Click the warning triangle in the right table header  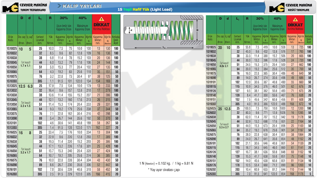(295, 19)
